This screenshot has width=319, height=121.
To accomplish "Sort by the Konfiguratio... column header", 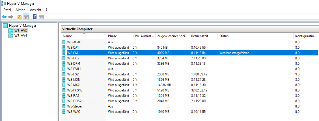I will point(306,36).
